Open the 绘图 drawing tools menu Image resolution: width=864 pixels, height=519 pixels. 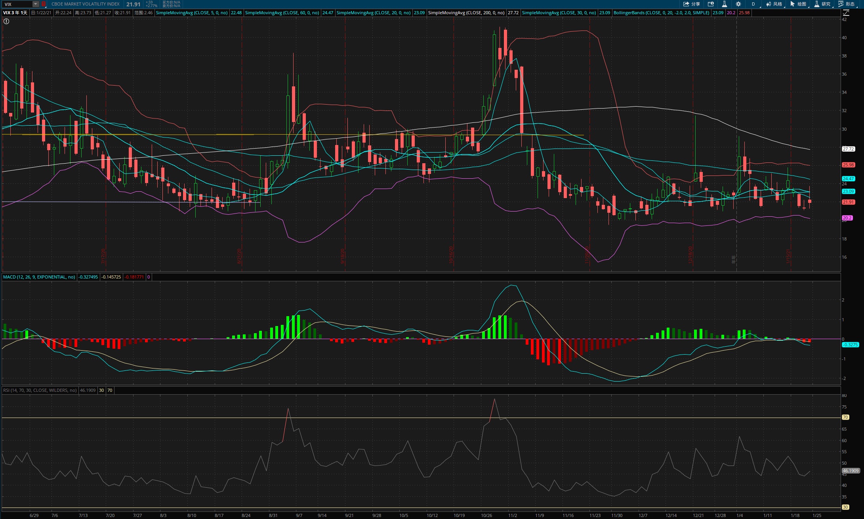click(x=798, y=4)
